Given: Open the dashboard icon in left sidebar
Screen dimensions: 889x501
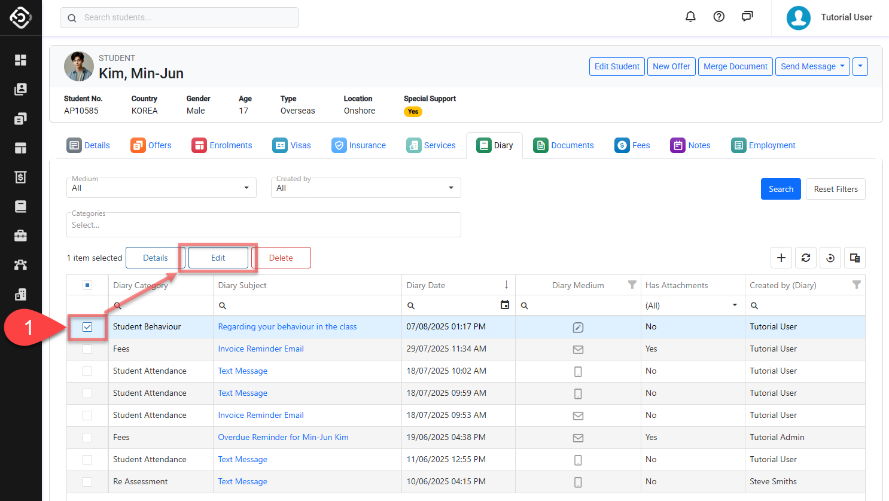Looking at the screenshot, I should point(20,60).
